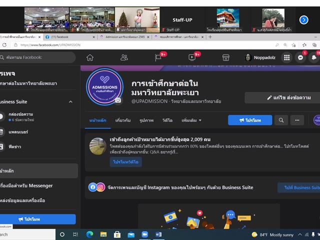The image size is (320, 240).
Task: Open a new browser tab with plus
Action: point(210,37)
